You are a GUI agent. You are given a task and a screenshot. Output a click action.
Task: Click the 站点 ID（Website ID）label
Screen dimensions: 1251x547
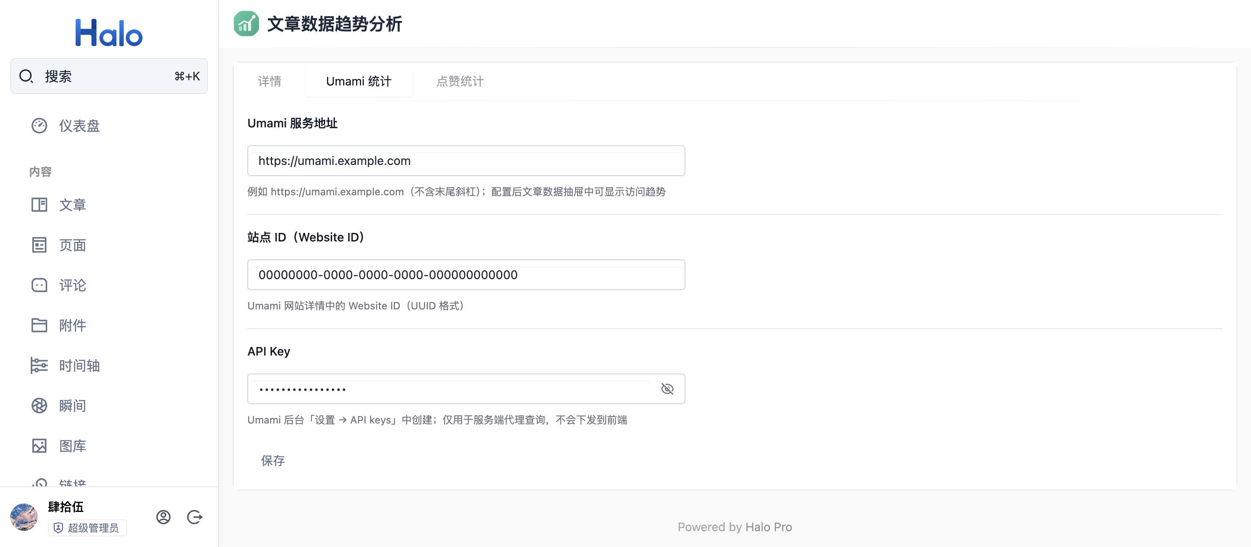(x=306, y=237)
